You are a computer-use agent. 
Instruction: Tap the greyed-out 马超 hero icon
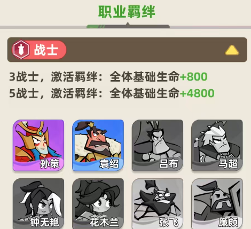[217, 145]
